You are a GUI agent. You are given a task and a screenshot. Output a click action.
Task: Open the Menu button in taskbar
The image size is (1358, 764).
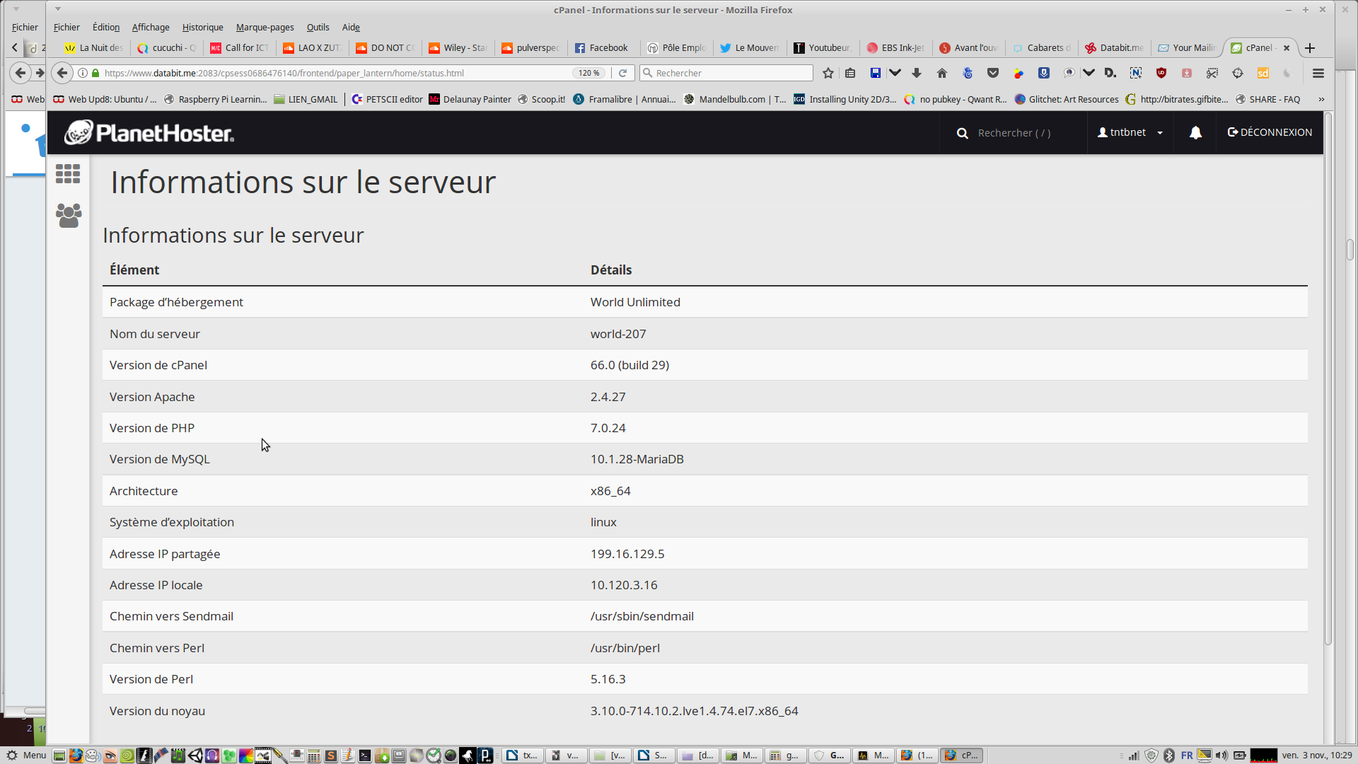click(x=26, y=756)
